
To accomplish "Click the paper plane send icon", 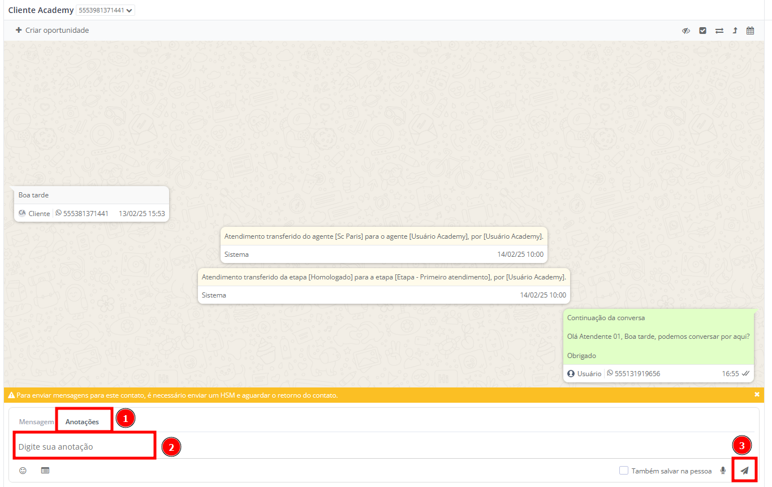I will (744, 471).
